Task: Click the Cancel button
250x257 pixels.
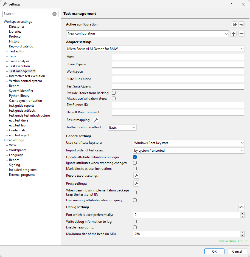Action: pyautogui.click(x=237, y=252)
